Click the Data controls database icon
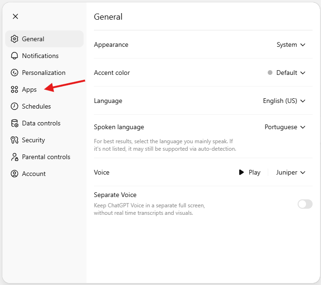Image resolution: width=321 pixels, height=285 pixels. 14,123
